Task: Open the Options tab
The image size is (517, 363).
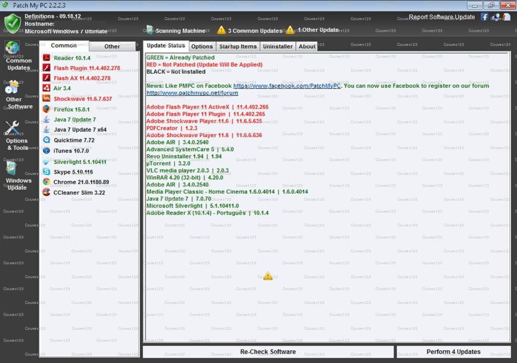Action: [x=202, y=46]
